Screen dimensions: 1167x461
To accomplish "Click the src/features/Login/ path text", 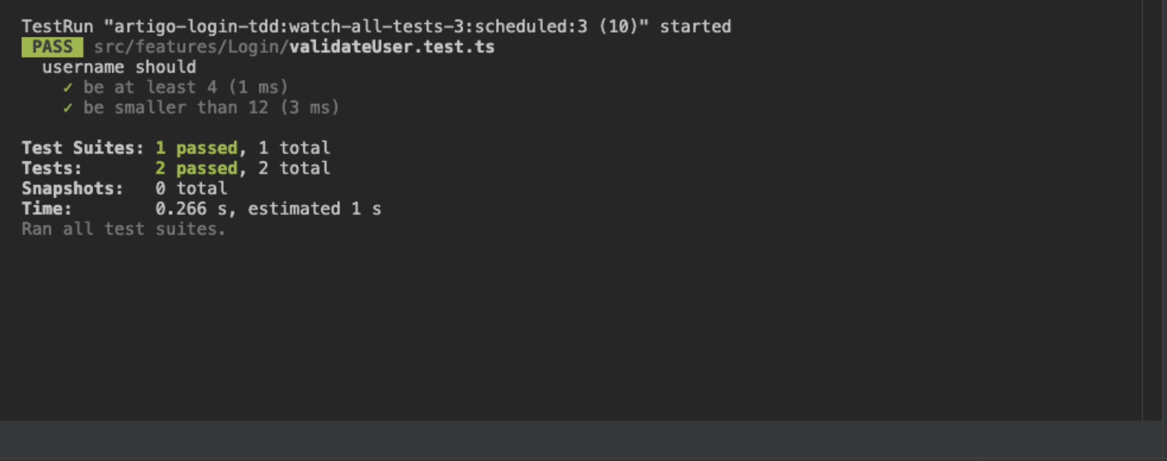I will coord(191,47).
